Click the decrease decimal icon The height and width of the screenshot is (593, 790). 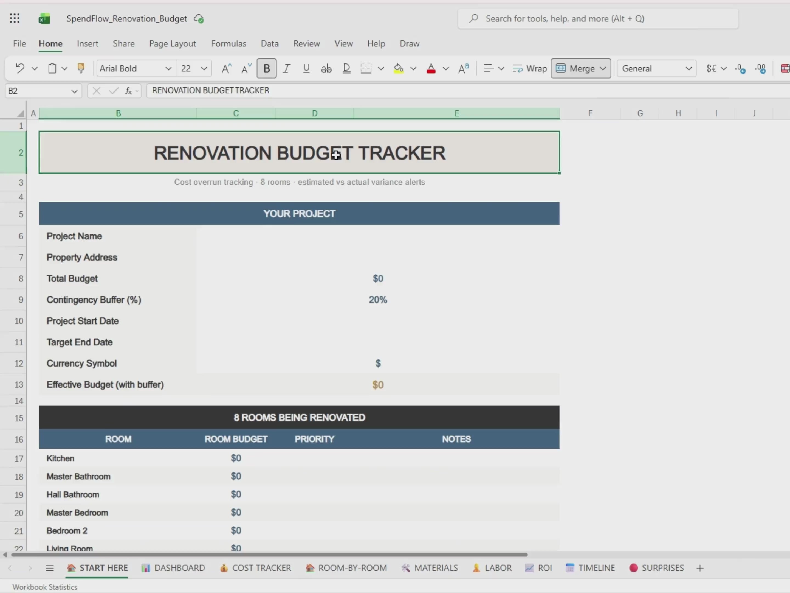(x=761, y=68)
